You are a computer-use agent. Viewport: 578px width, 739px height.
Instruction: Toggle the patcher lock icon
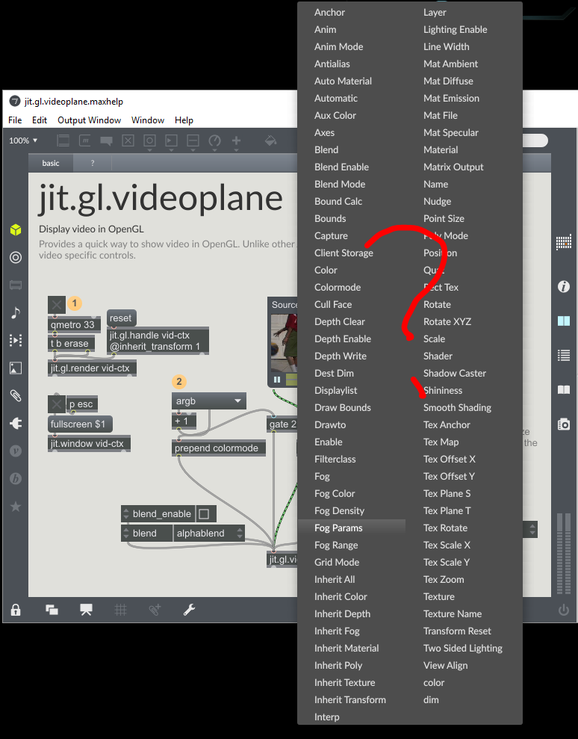point(16,610)
